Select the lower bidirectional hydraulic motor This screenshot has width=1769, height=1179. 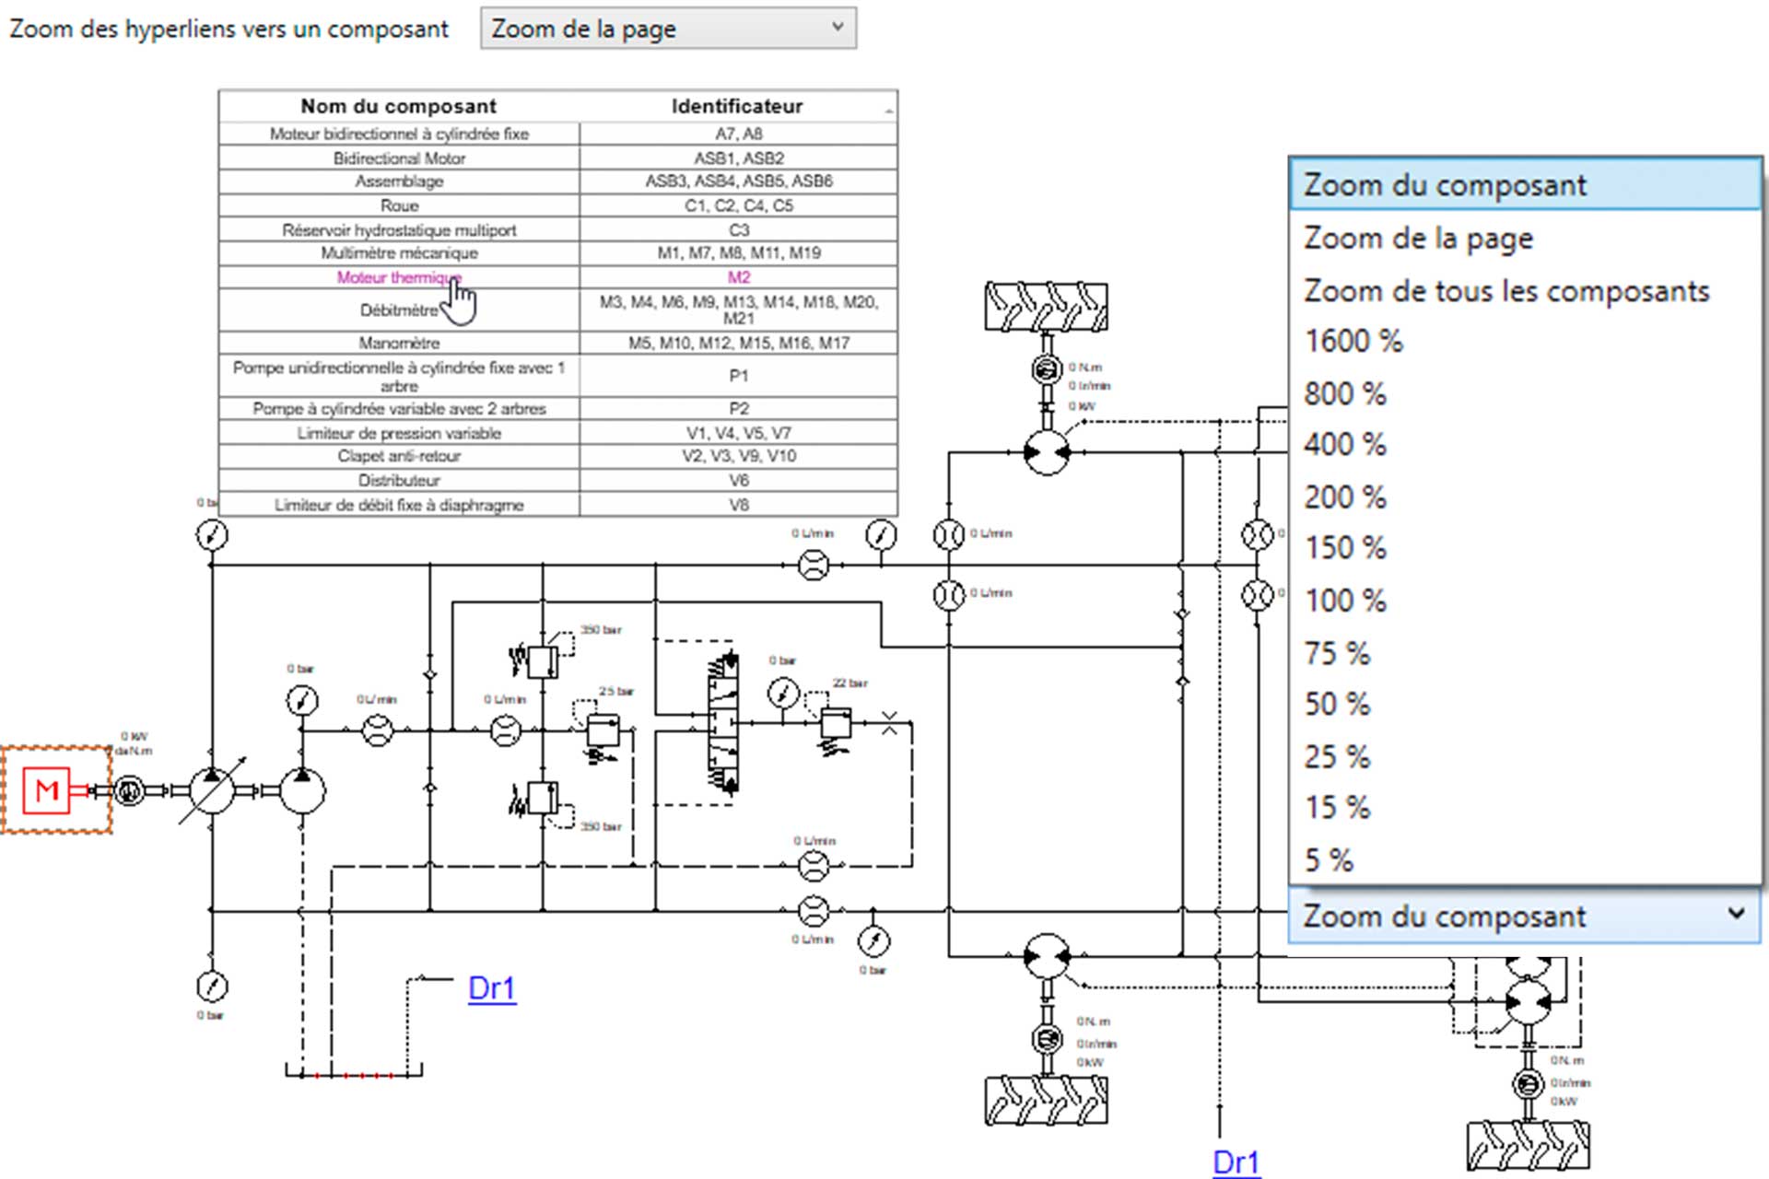[x=1047, y=957]
